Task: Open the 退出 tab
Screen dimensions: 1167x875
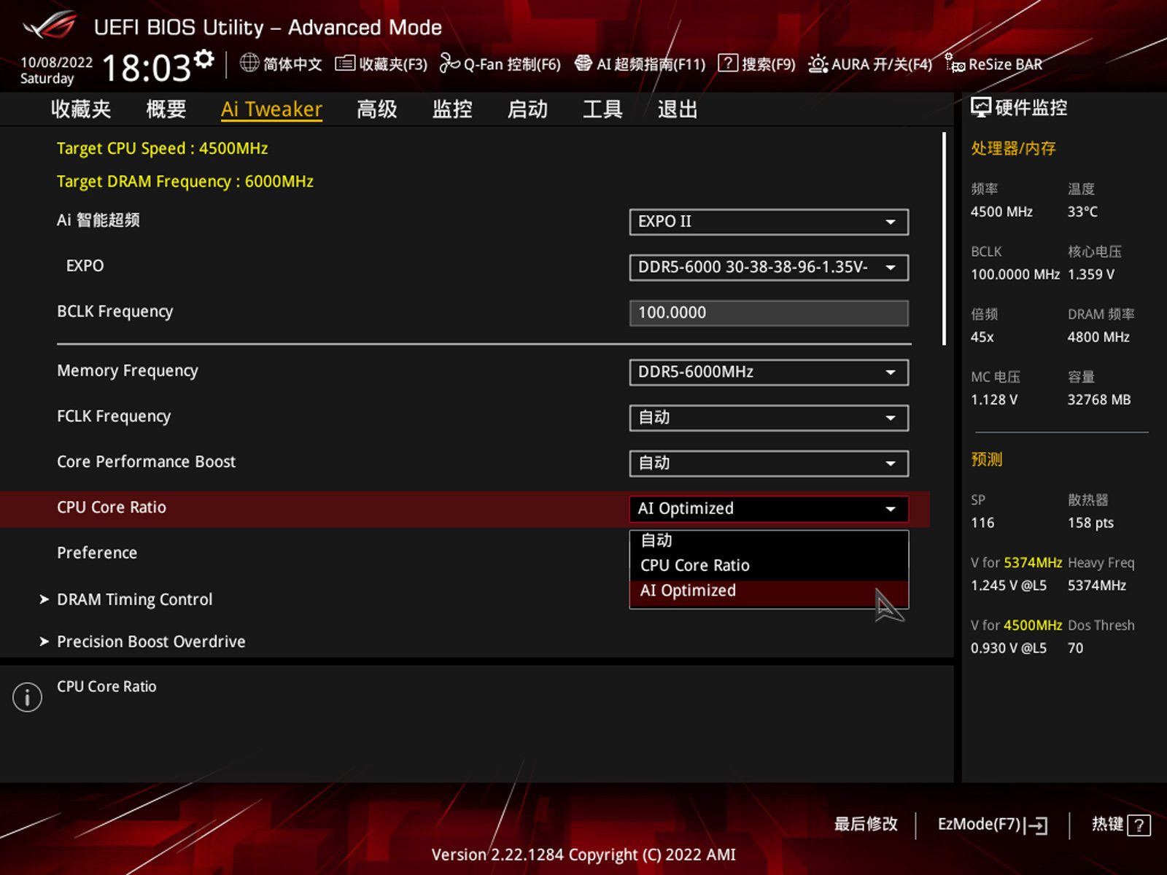Action: click(x=678, y=109)
